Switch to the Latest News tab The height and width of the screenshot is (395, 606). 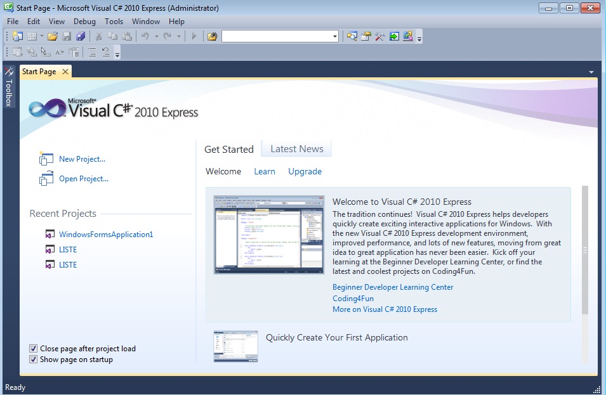coord(297,148)
